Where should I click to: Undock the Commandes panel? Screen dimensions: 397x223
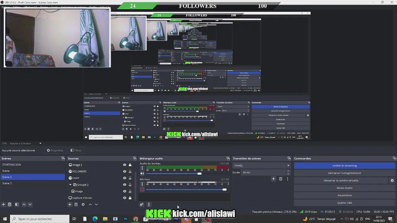click(394, 159)
